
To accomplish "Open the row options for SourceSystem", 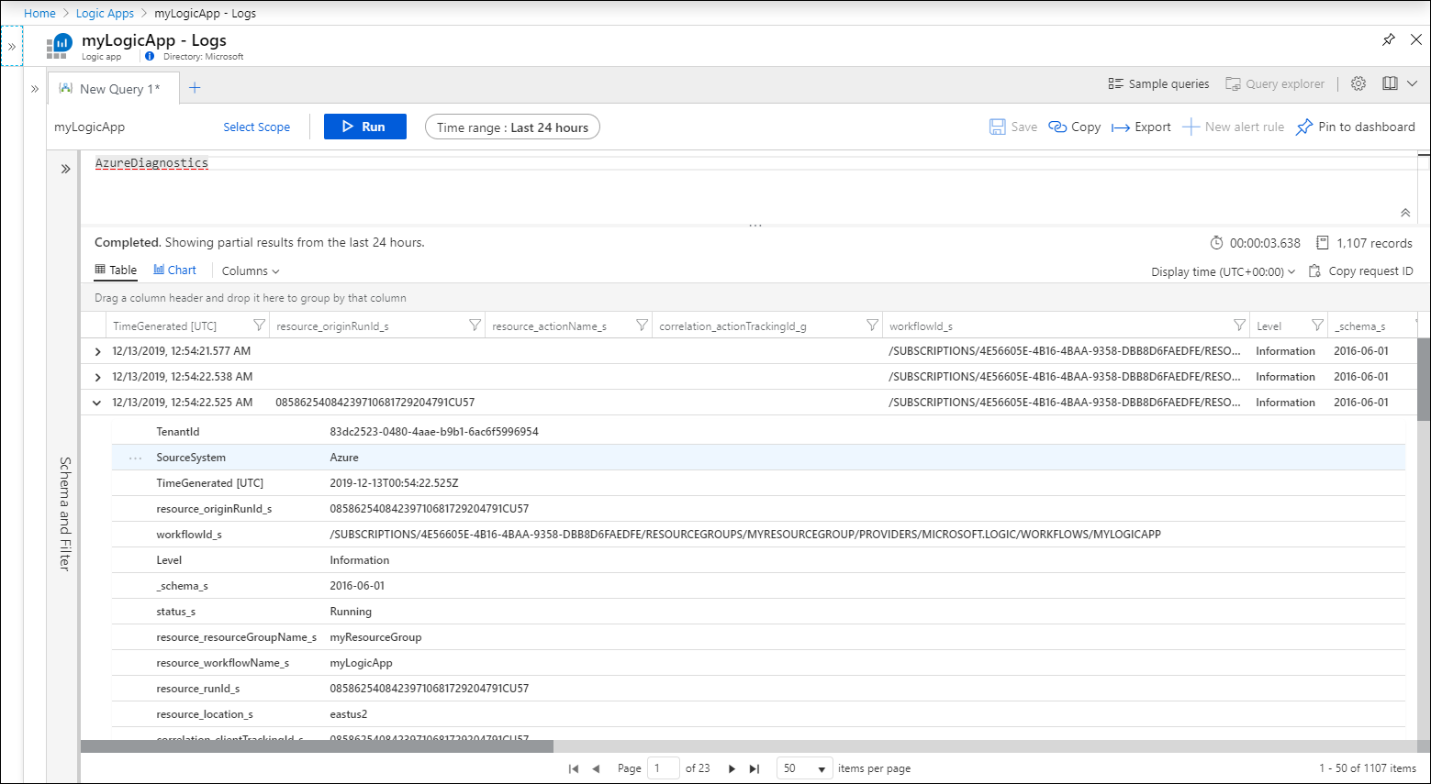I will point(136,458).
